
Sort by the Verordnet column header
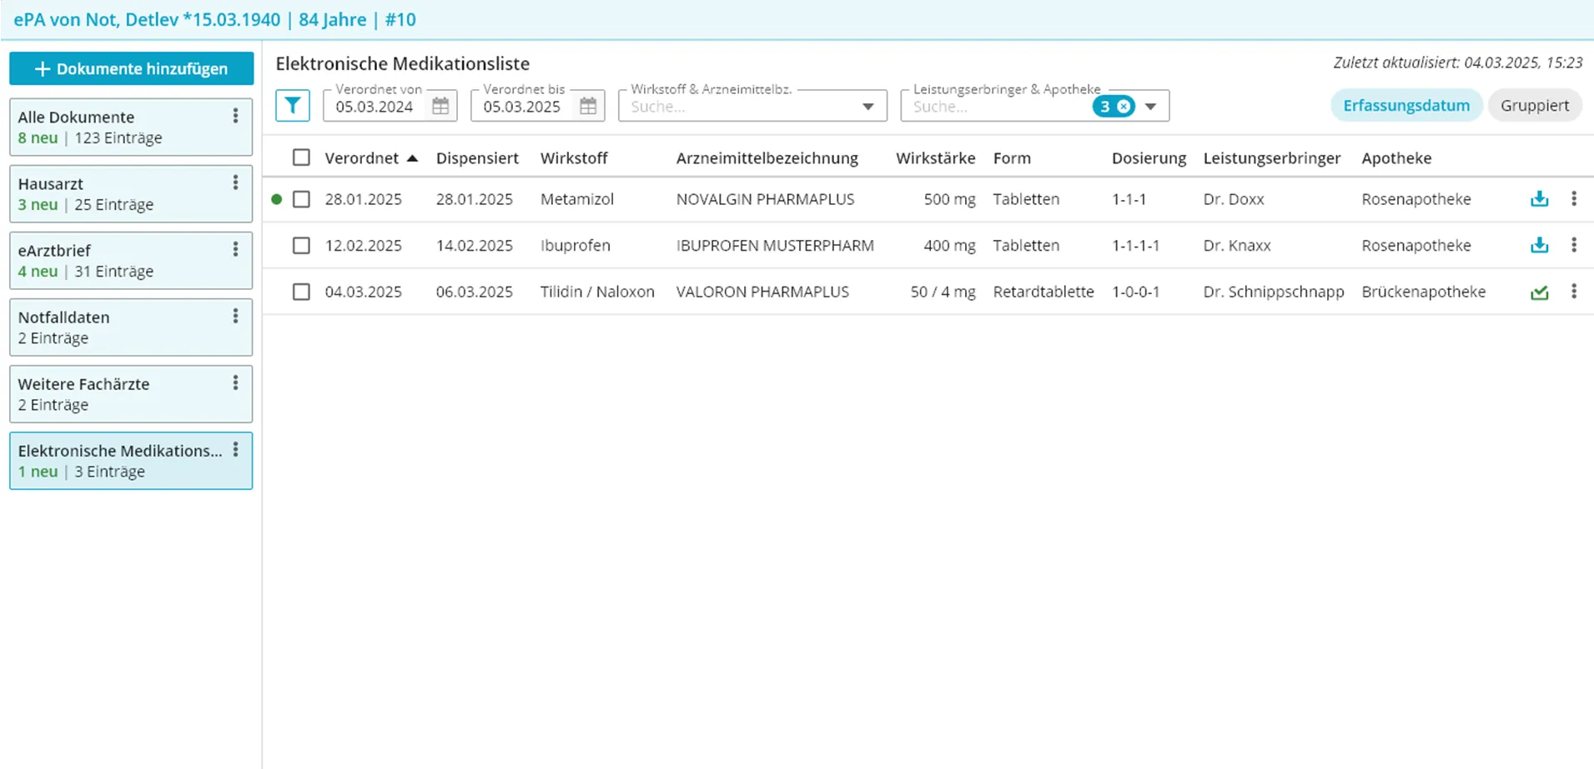tap(362, 158)
